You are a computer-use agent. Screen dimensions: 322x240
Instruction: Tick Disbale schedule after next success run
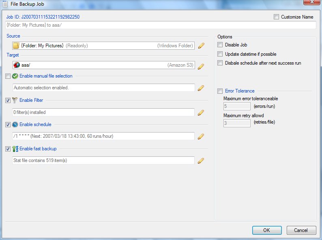(x=220, y=63)
